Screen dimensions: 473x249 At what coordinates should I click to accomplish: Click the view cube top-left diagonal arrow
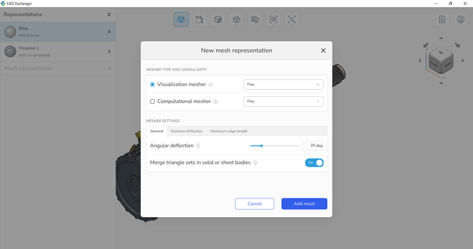pyautogui.click(x=426, y=45)
